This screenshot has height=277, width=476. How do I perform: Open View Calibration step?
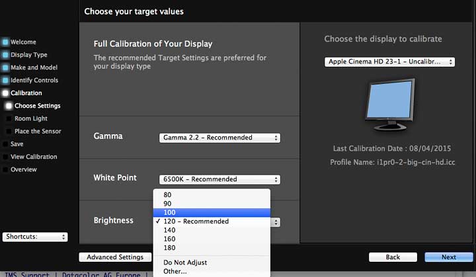(34, 157)
